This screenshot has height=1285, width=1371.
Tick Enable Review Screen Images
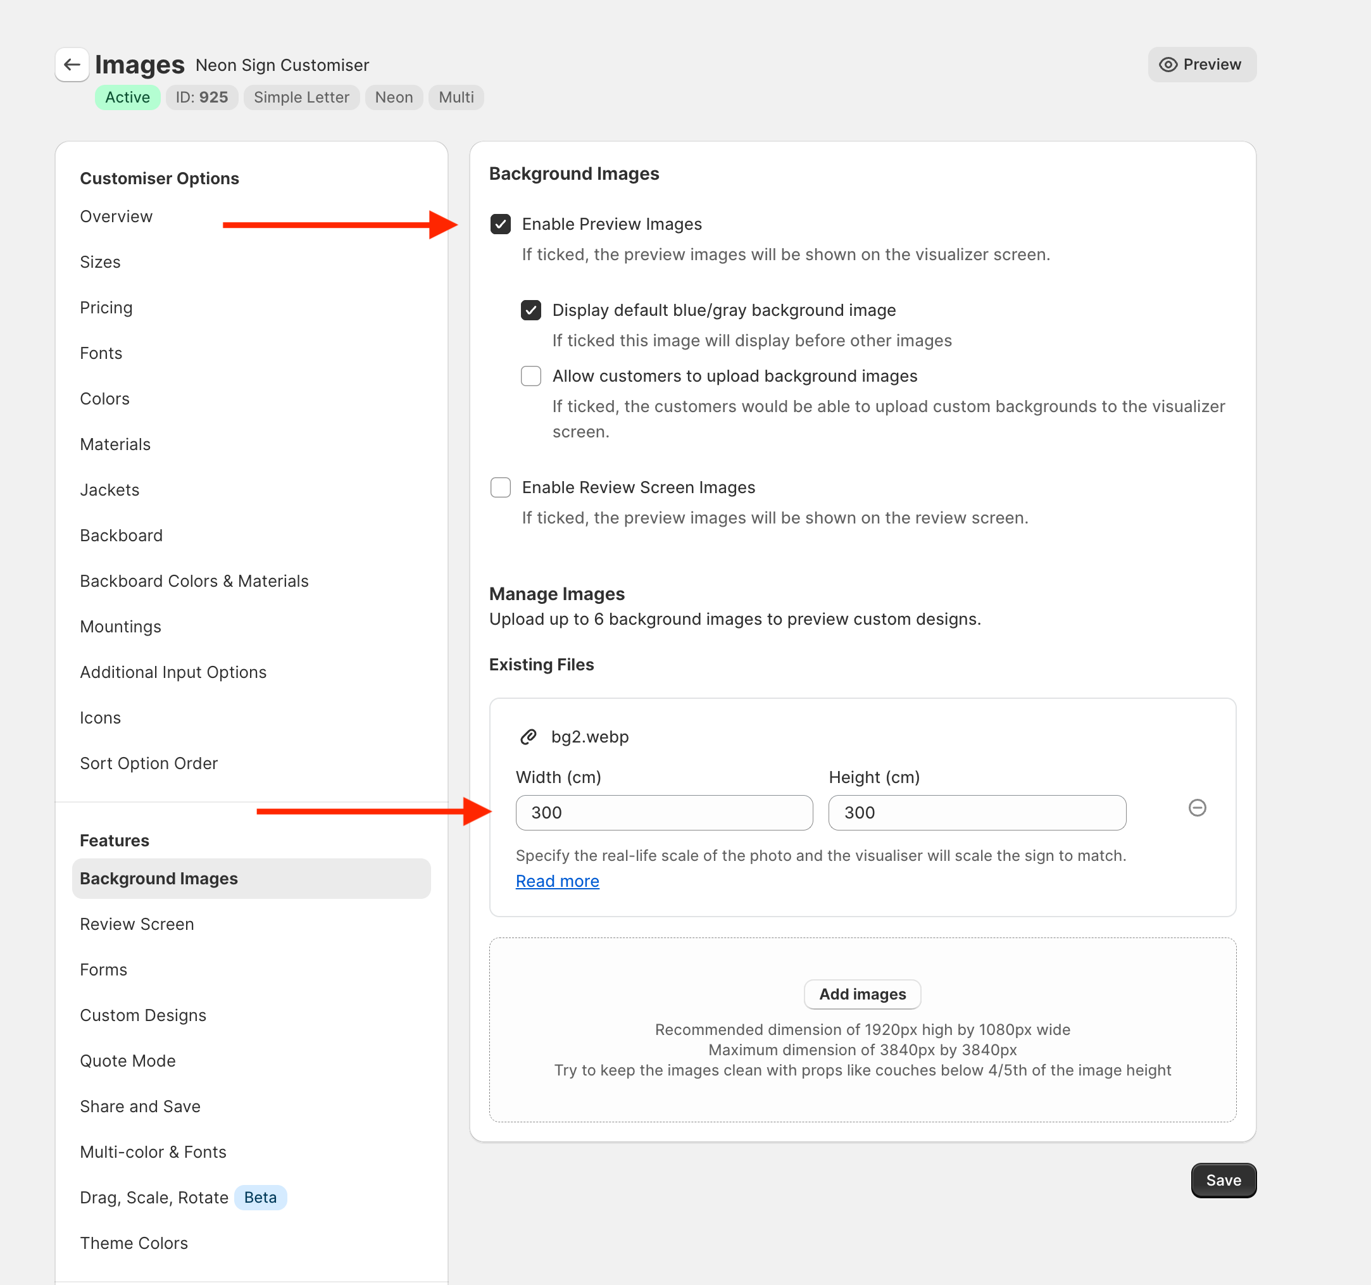500,487
